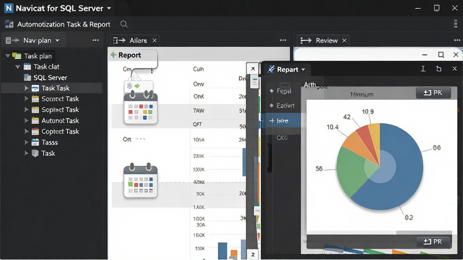This screenshot has width=463, height=260.
Task: Click the Thmnom header label
Action: pyautogui.click(x=361, y=95)
